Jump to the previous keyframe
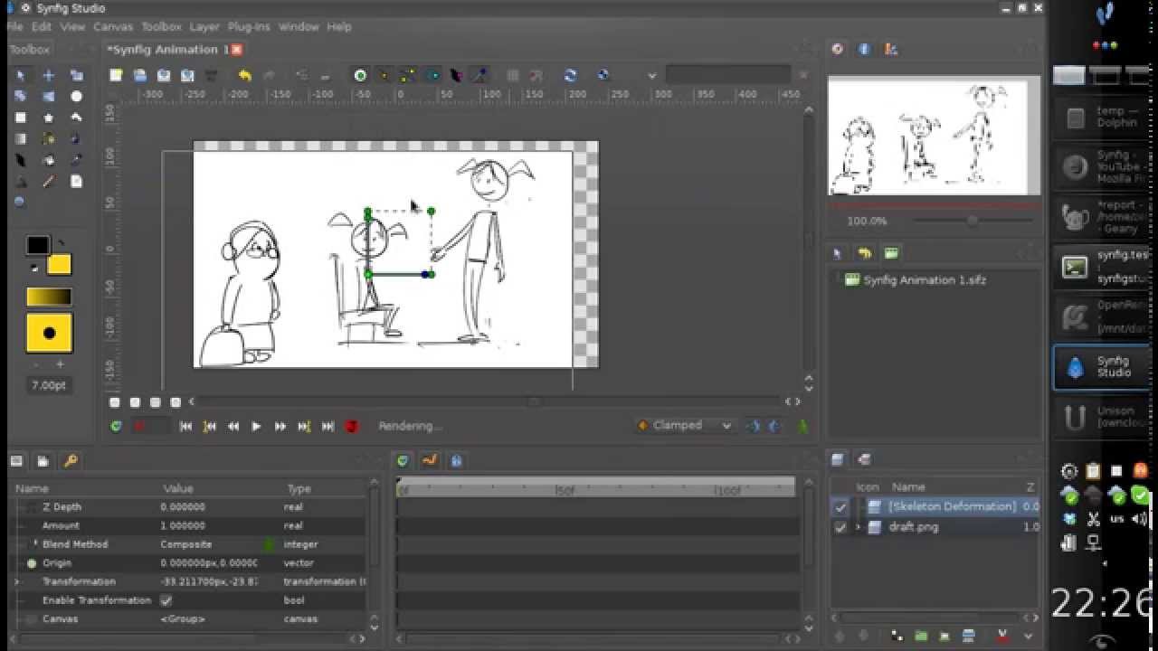This screenshot has width=1158, height=651. [209, 426]
